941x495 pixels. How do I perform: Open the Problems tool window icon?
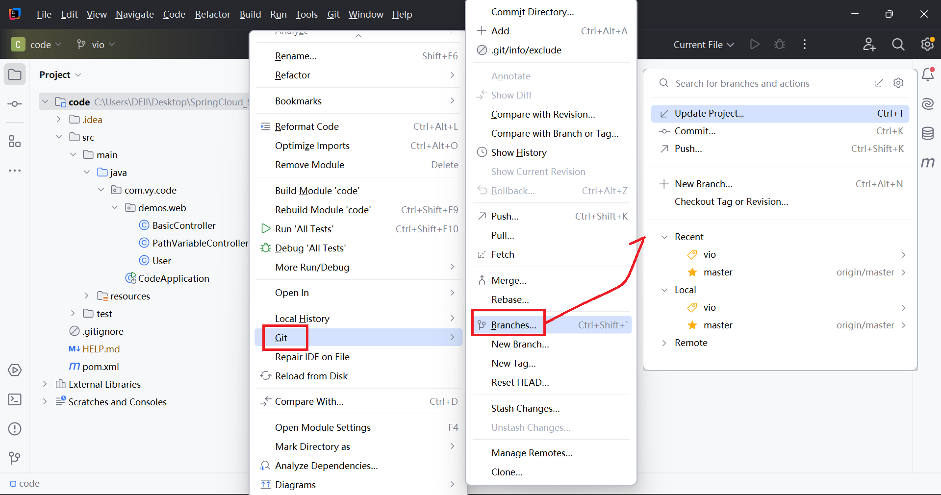point(15,429)
